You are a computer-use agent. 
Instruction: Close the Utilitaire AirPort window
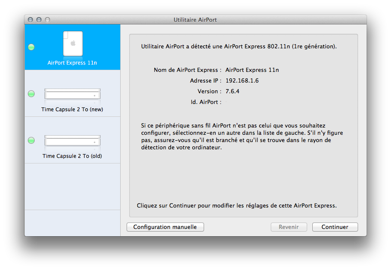point(30,20)
